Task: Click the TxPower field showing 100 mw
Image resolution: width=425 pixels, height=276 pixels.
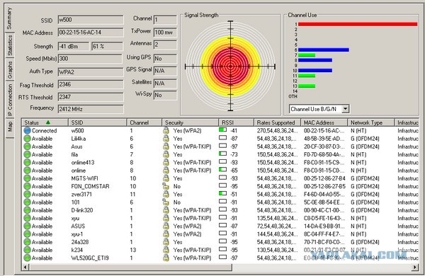Action: [165, 33]
